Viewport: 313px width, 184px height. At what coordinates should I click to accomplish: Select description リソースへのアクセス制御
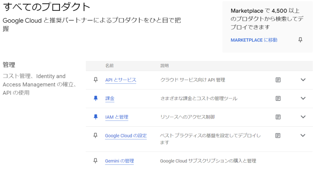tap(188, 117)
